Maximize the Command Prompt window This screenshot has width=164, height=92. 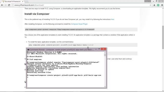[x=99, y=49]
